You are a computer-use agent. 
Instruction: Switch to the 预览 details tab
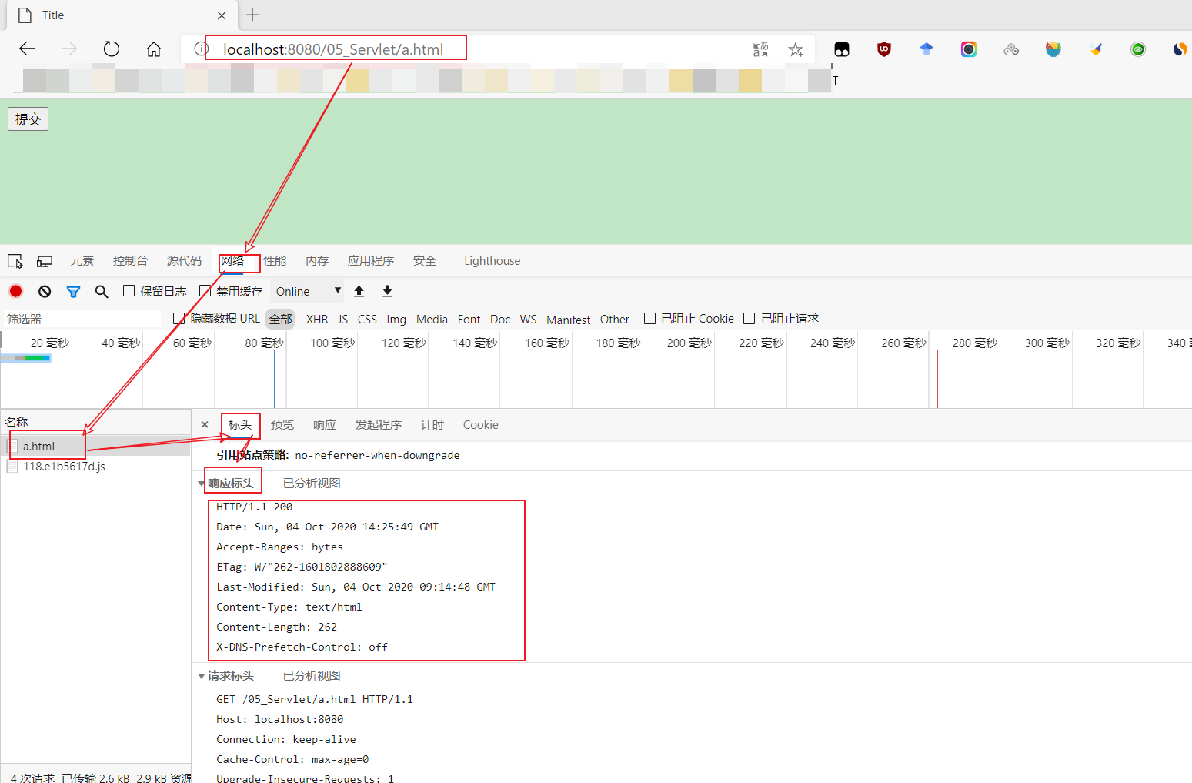click(282, 425)
